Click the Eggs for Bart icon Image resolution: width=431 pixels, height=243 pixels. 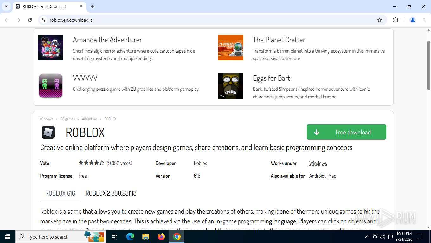231,86
